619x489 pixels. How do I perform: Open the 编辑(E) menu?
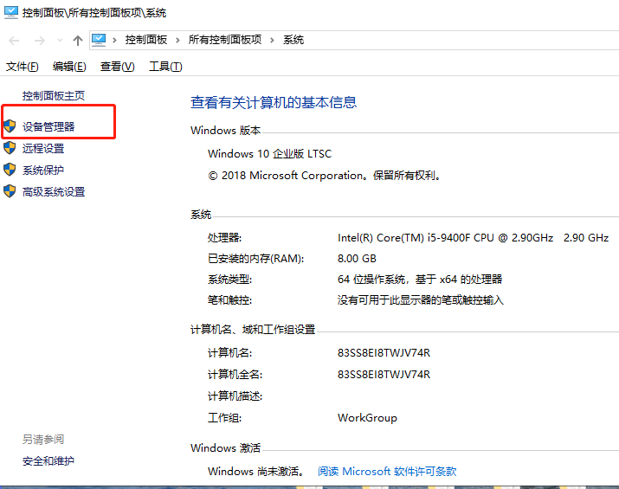[x=69, y=67]
